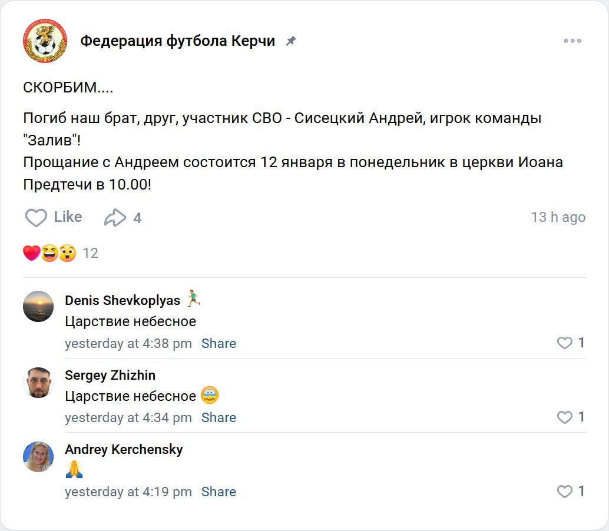Open the Федерация футбола Керчи community logo
Image resolution: width=609 pixels, height=531 pixels.
pos(45,41)
